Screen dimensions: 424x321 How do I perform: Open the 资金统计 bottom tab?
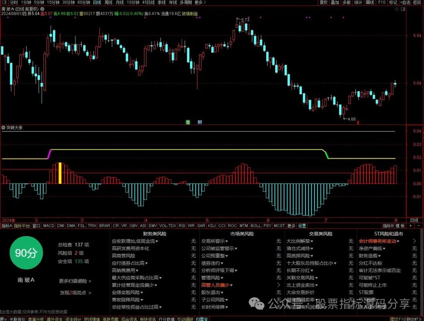[x=73, y=319]
